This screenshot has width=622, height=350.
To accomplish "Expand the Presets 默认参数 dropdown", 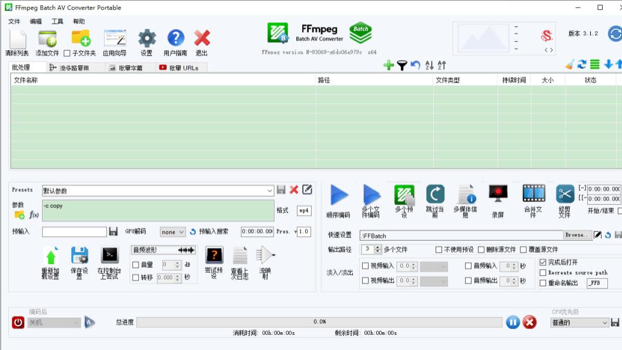I will pyautogui.click(x=158, y=191).
